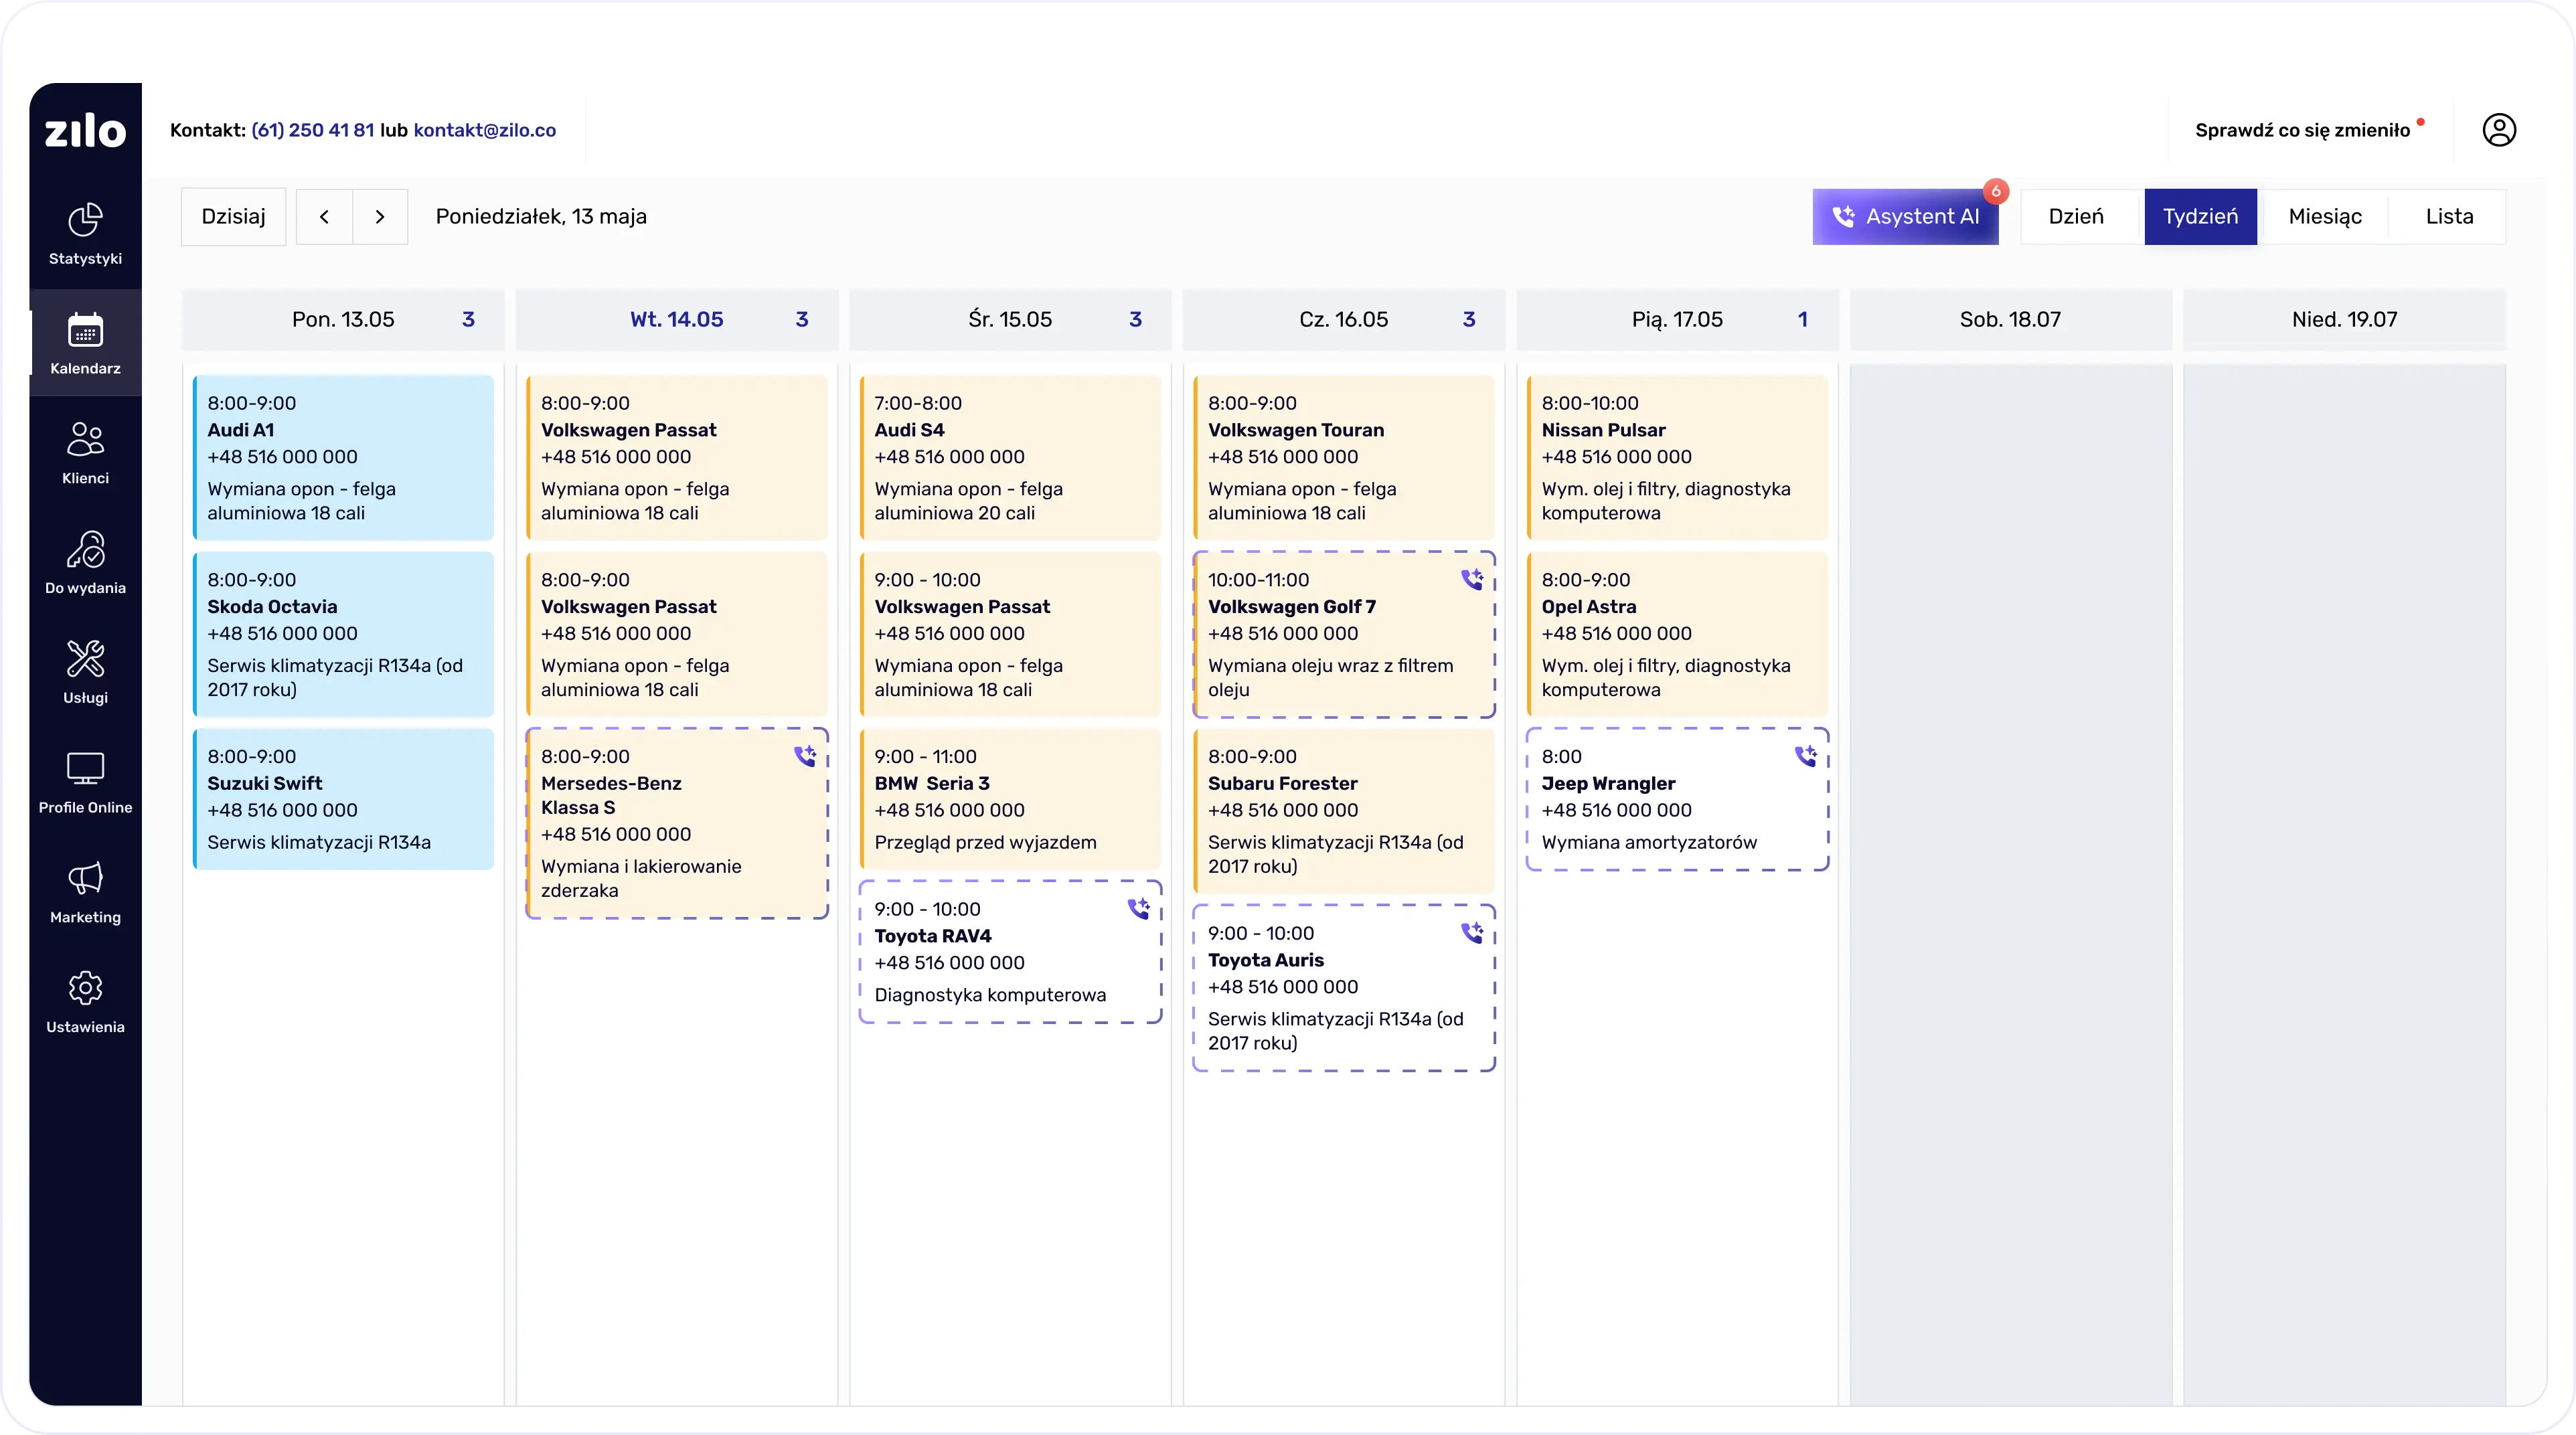Open Do wydania key icon
The height and width of the screenshot is (1435, 2576).
(85, 550)
